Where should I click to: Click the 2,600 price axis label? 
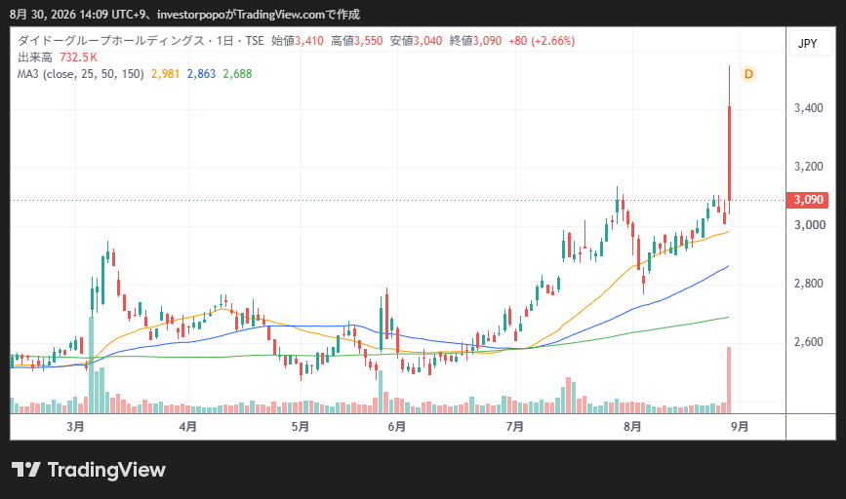[808, 342]
